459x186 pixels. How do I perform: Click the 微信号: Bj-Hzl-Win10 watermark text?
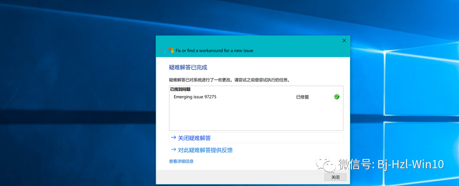click(391, 164)
